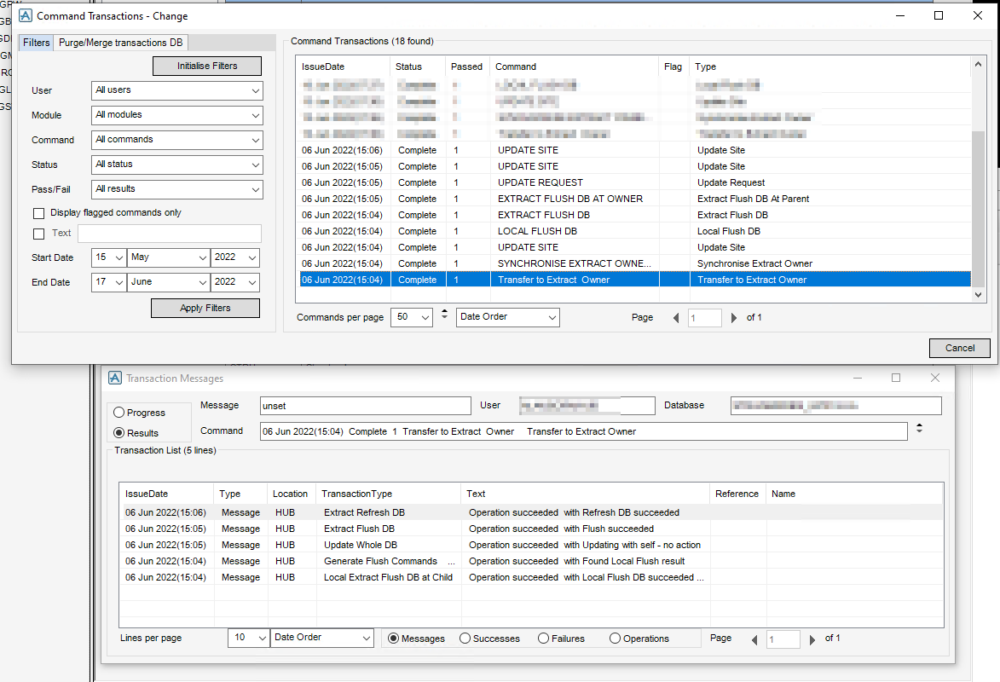Image resolution: width=1000 pixels, height=682 pixels.
Task: Select the Extract Flush DB message row
Action: pyautogui.click(x=531, y=529)
